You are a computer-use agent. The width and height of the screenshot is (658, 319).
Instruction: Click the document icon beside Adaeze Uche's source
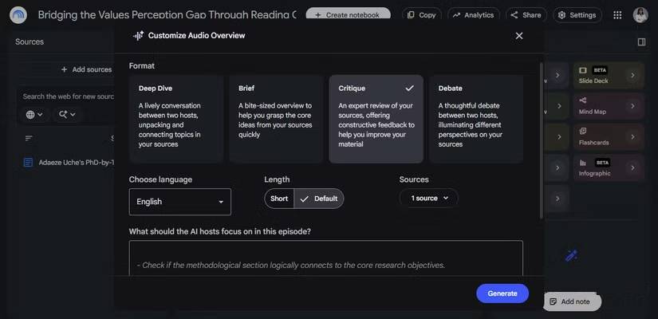[28, 163]
